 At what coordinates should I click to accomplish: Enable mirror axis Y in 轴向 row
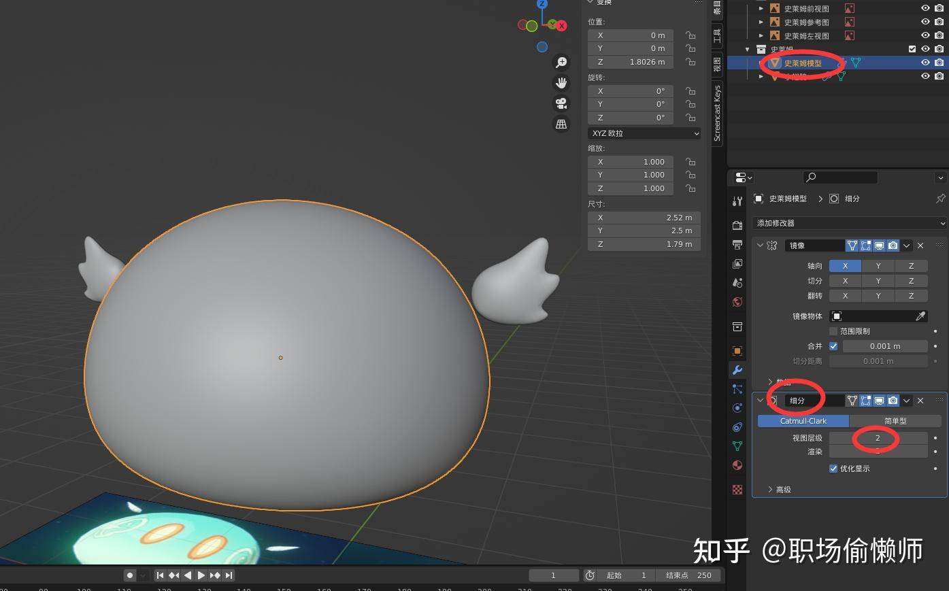pos(878,266)
